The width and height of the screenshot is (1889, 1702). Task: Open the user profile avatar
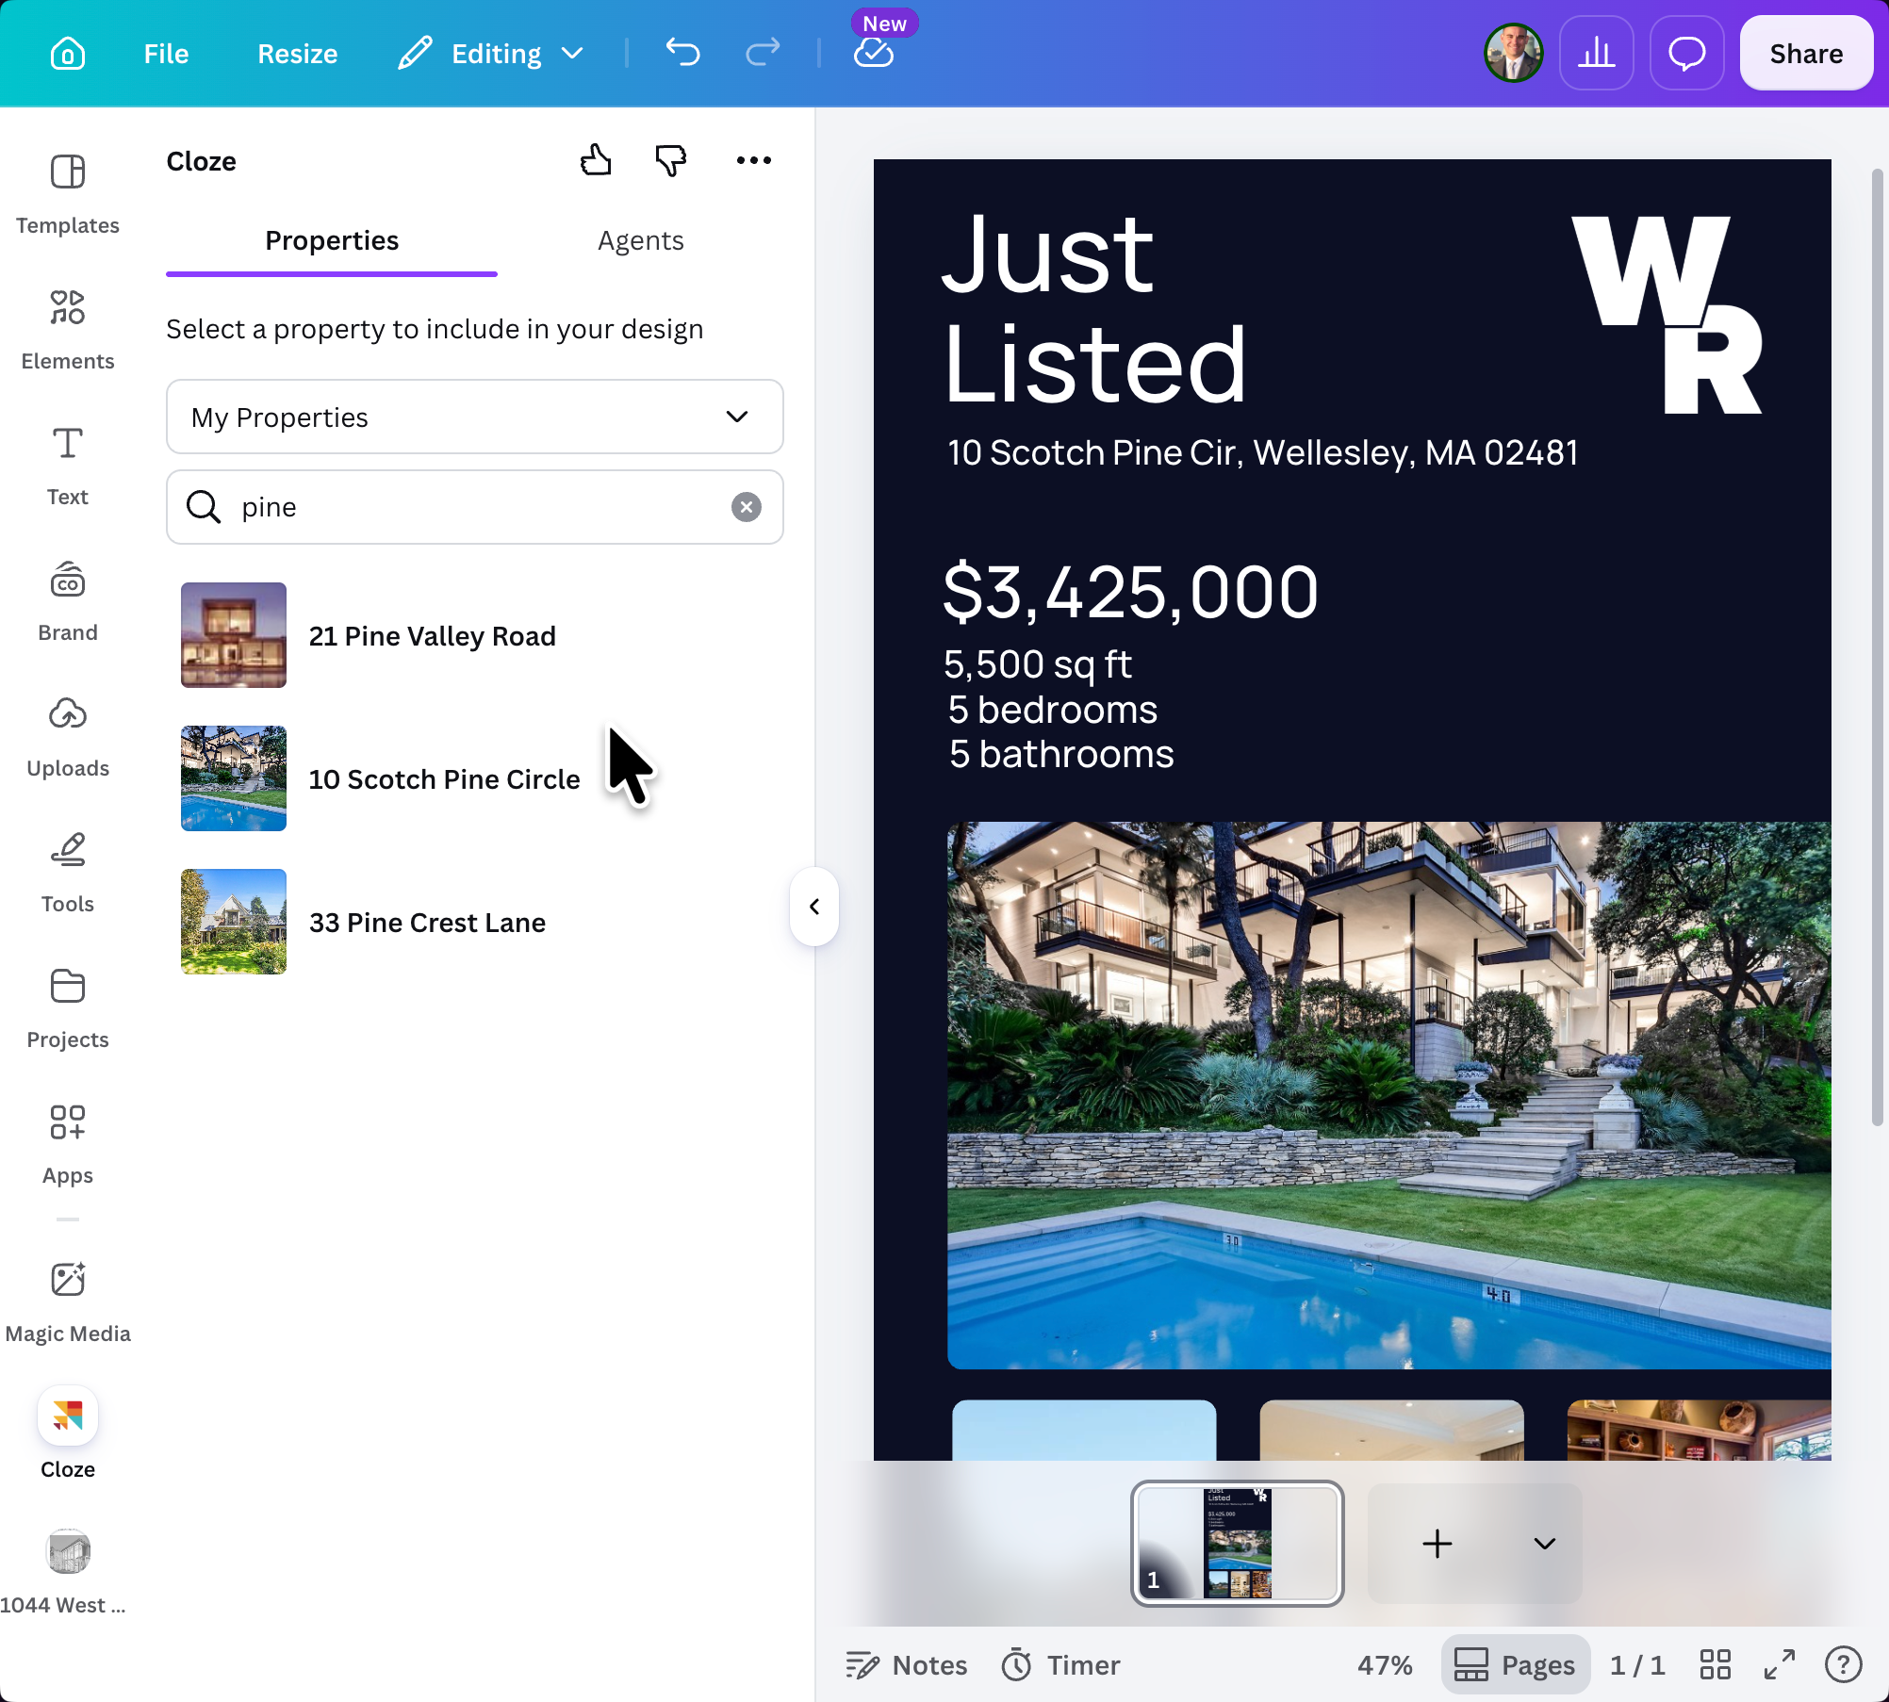click(x=1513, y=53)
